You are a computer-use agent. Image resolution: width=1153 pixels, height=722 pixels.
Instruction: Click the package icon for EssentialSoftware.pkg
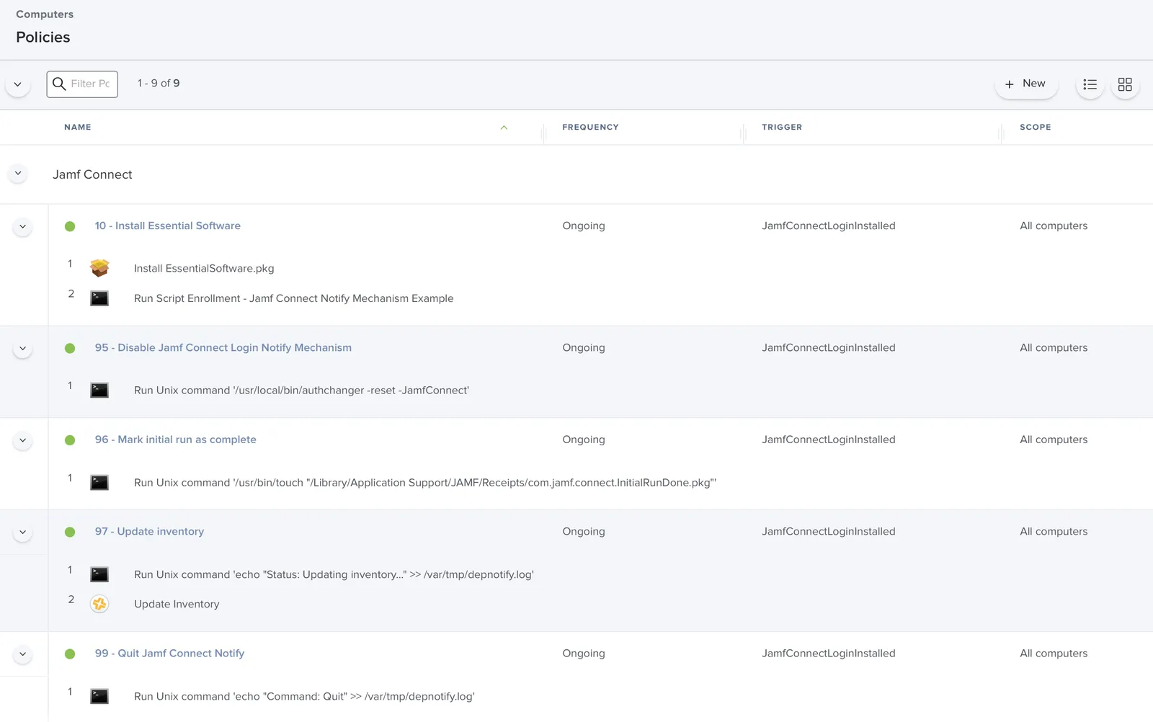pyautogui.click(x=99, y=267)
